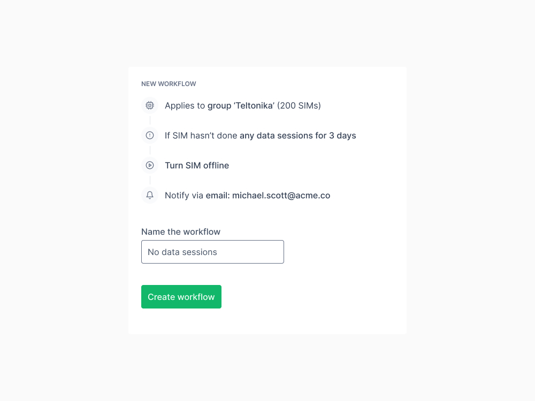This screenshot has height=401, width=535.
Task: Click the play action icon next to 'Turn SIM offline'
Action: point(149,165)
